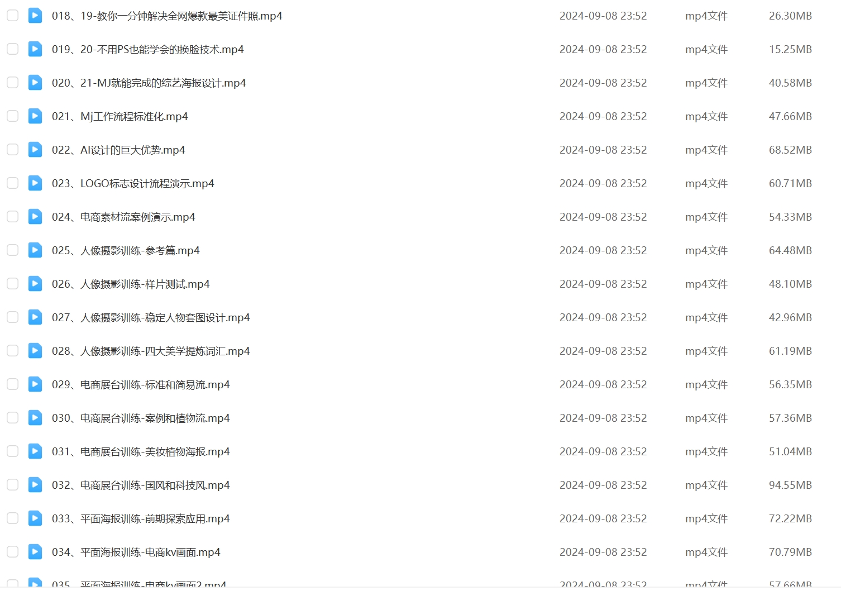This screenshot has height=605, width=841.
Task: Open 029、电商展台训练-标准和简易流.mp4
Action: 141,385
